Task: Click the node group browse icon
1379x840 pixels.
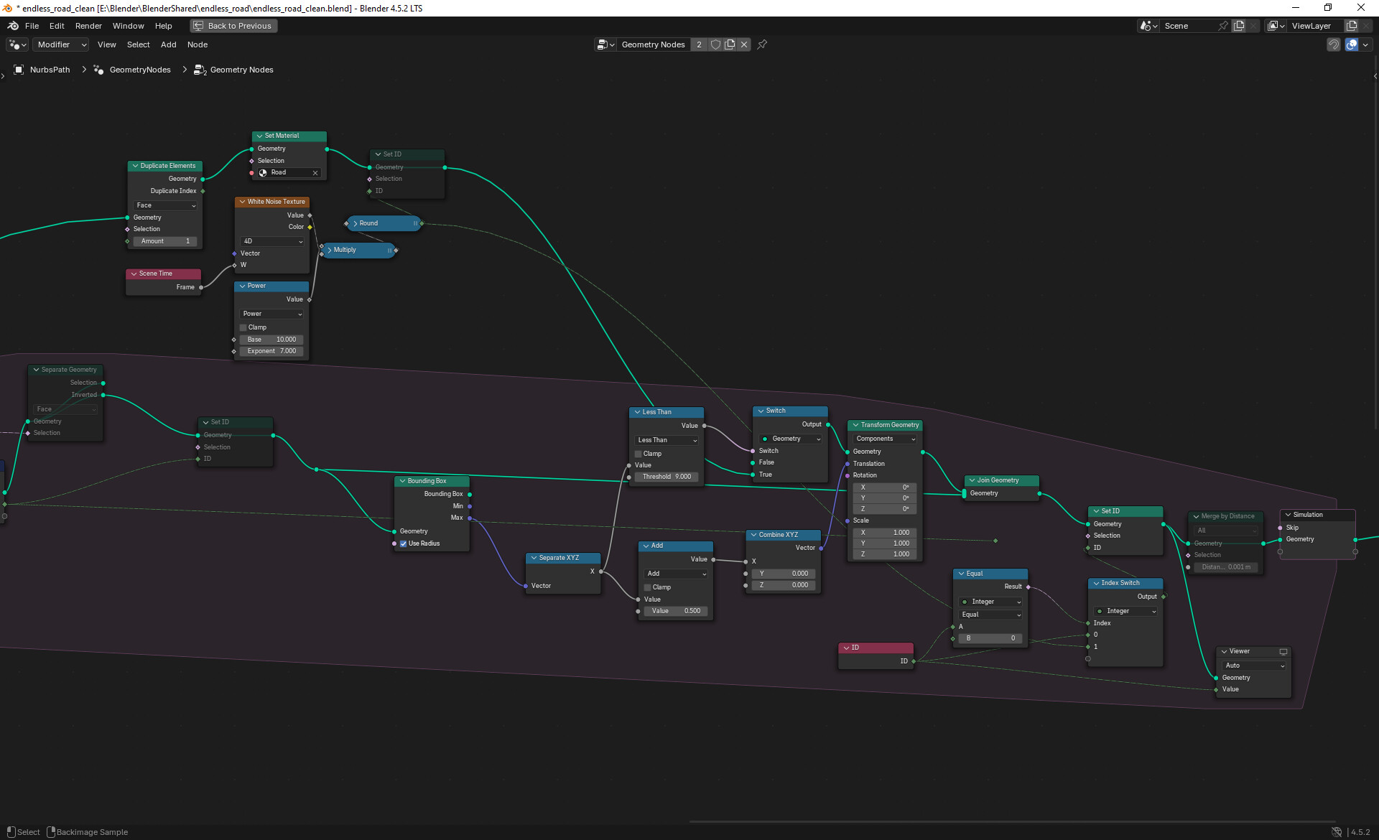Action: click(606, 45)
